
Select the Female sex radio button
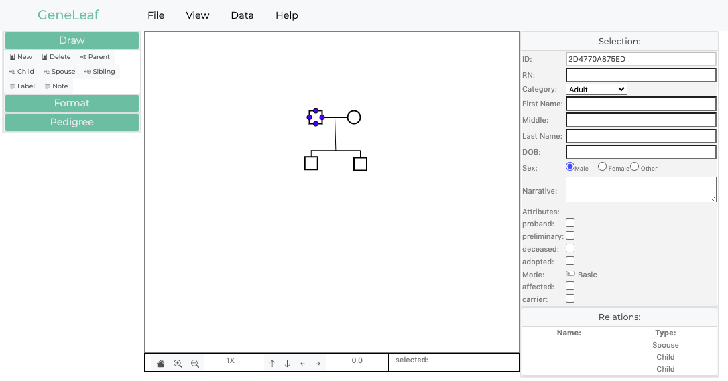(x=602, y=167)
